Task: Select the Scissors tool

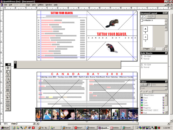Action: pyautogui.click(x=8, y=109)
